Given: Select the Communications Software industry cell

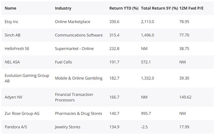Looking at the screenshot, I should (79, 35).
